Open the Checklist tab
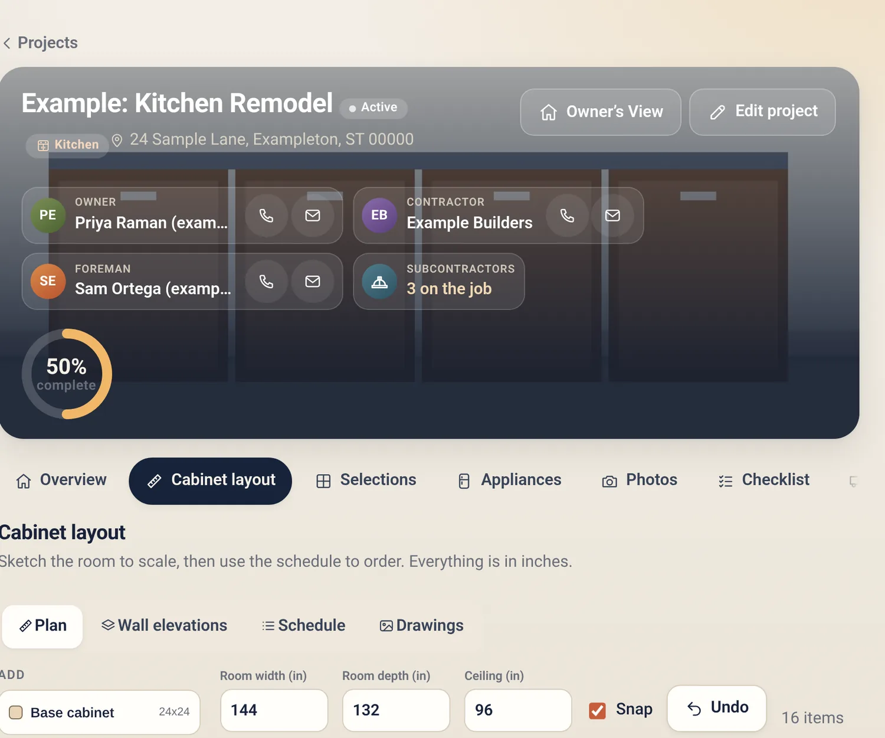 point(764,481)
